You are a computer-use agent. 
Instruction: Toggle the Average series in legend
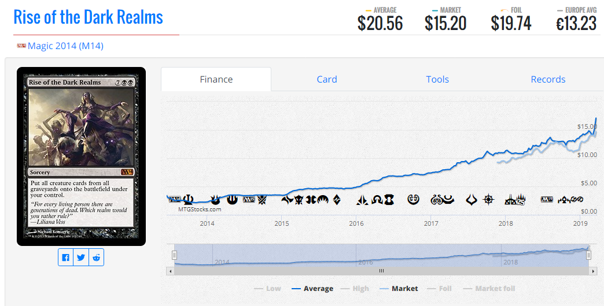312,288
